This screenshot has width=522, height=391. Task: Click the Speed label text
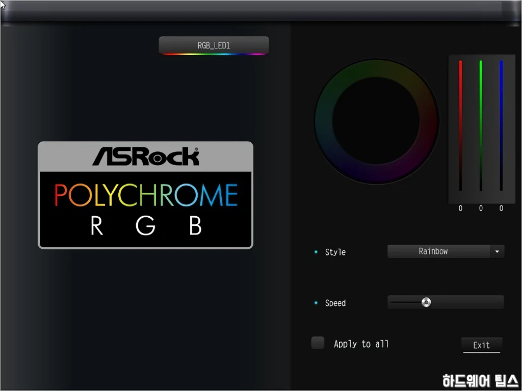click(x=335, y=303)
